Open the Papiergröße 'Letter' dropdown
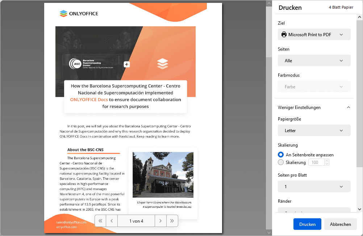Image resolution: width=363 pixels, height=236 pixels. pyautogui.click(x=314, y=131)
